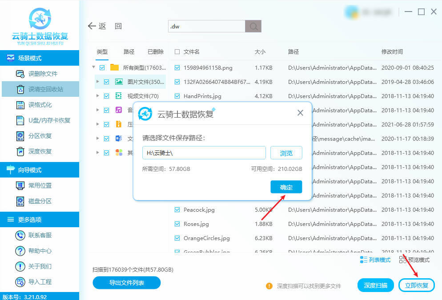
Task: Click 导出文件列表 export button
Action: (x=127, y=283)
